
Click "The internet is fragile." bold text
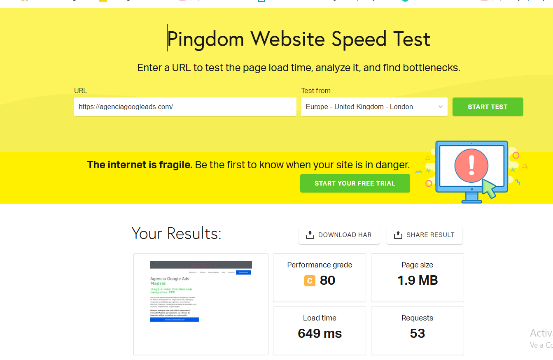tap(140, 165)
